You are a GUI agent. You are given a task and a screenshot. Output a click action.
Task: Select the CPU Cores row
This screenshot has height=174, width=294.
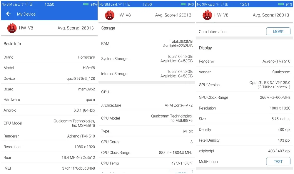click(147, 142)
